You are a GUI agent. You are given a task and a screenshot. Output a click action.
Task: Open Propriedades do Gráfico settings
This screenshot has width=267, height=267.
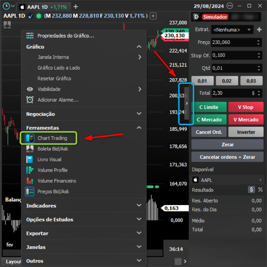point(66,36)
